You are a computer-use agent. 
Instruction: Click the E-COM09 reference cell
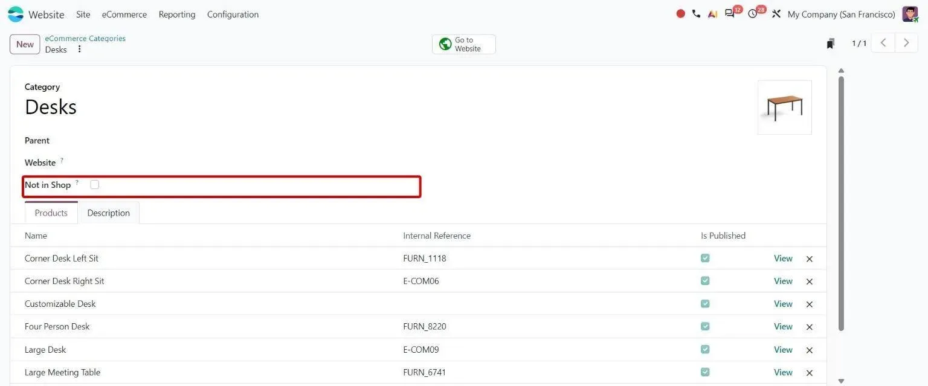(x=421, y=350)
